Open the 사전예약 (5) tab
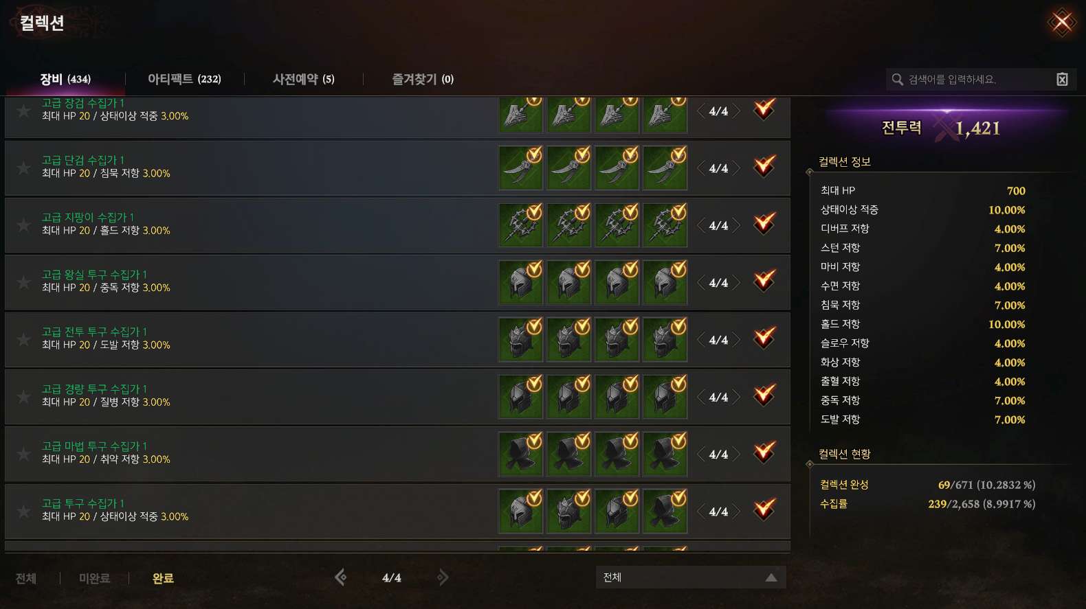This screenshot has height=609, width=1086. click(x=304, y=79)
